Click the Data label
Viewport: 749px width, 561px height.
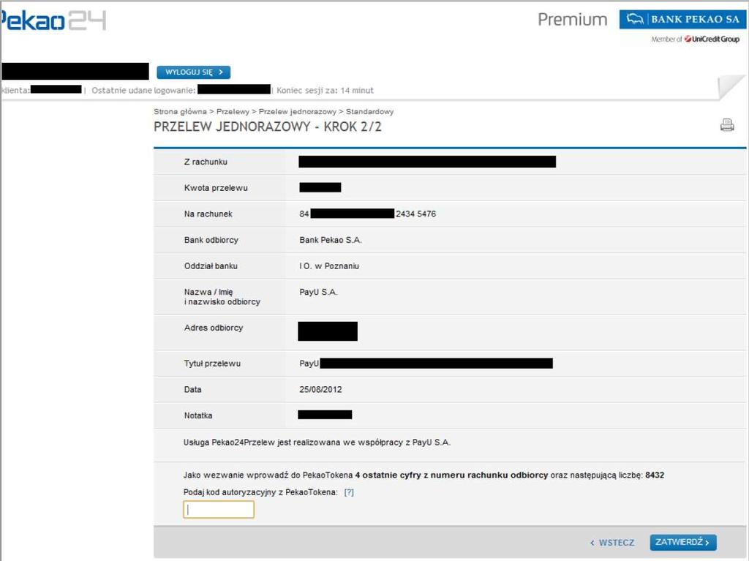tap(192, 389)
